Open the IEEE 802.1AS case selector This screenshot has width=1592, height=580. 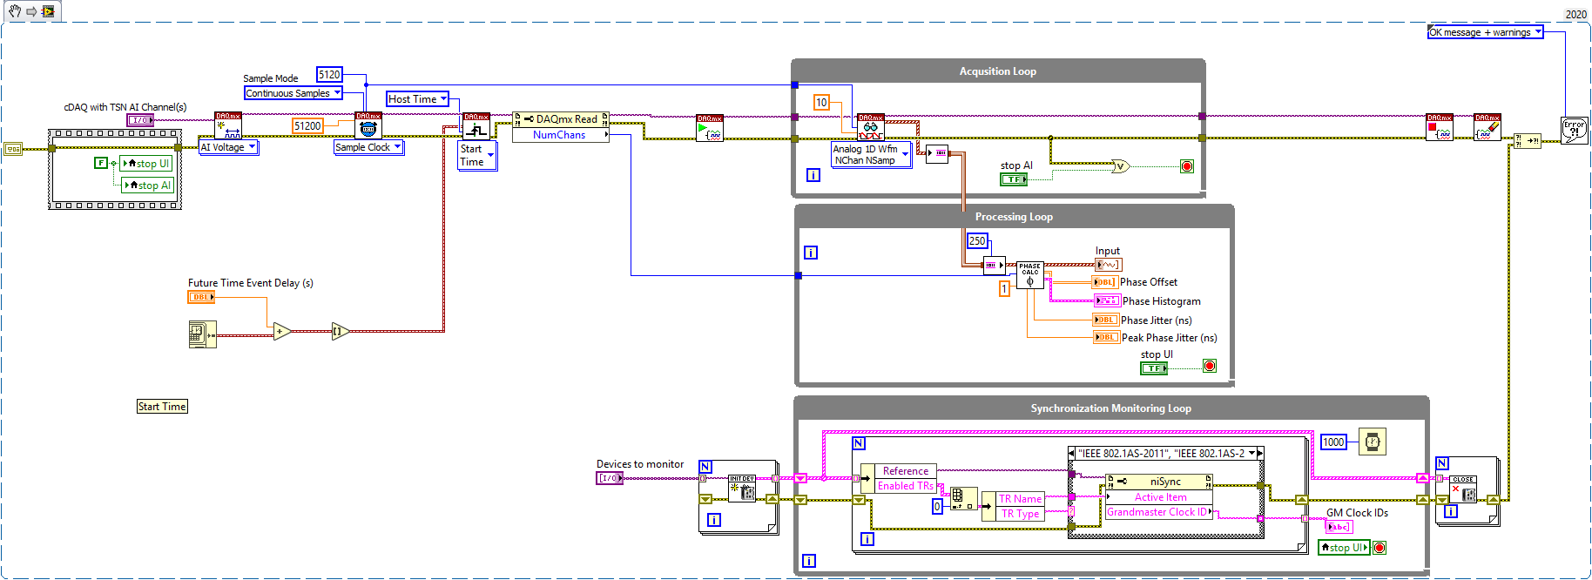click(x=1165, y=454)
